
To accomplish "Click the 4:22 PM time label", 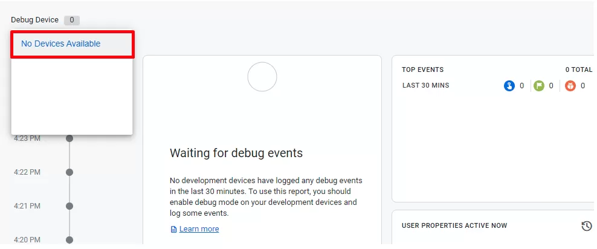I will click(x=27, y=172).
